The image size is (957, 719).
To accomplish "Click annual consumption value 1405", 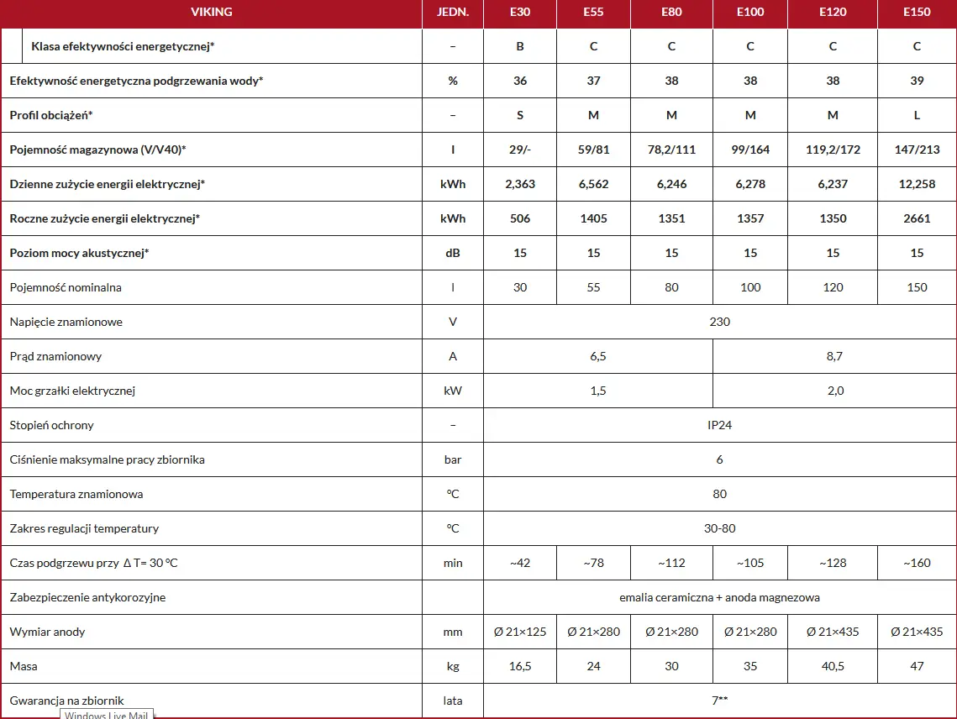I will pyautogui.click(x=593, y=218).
